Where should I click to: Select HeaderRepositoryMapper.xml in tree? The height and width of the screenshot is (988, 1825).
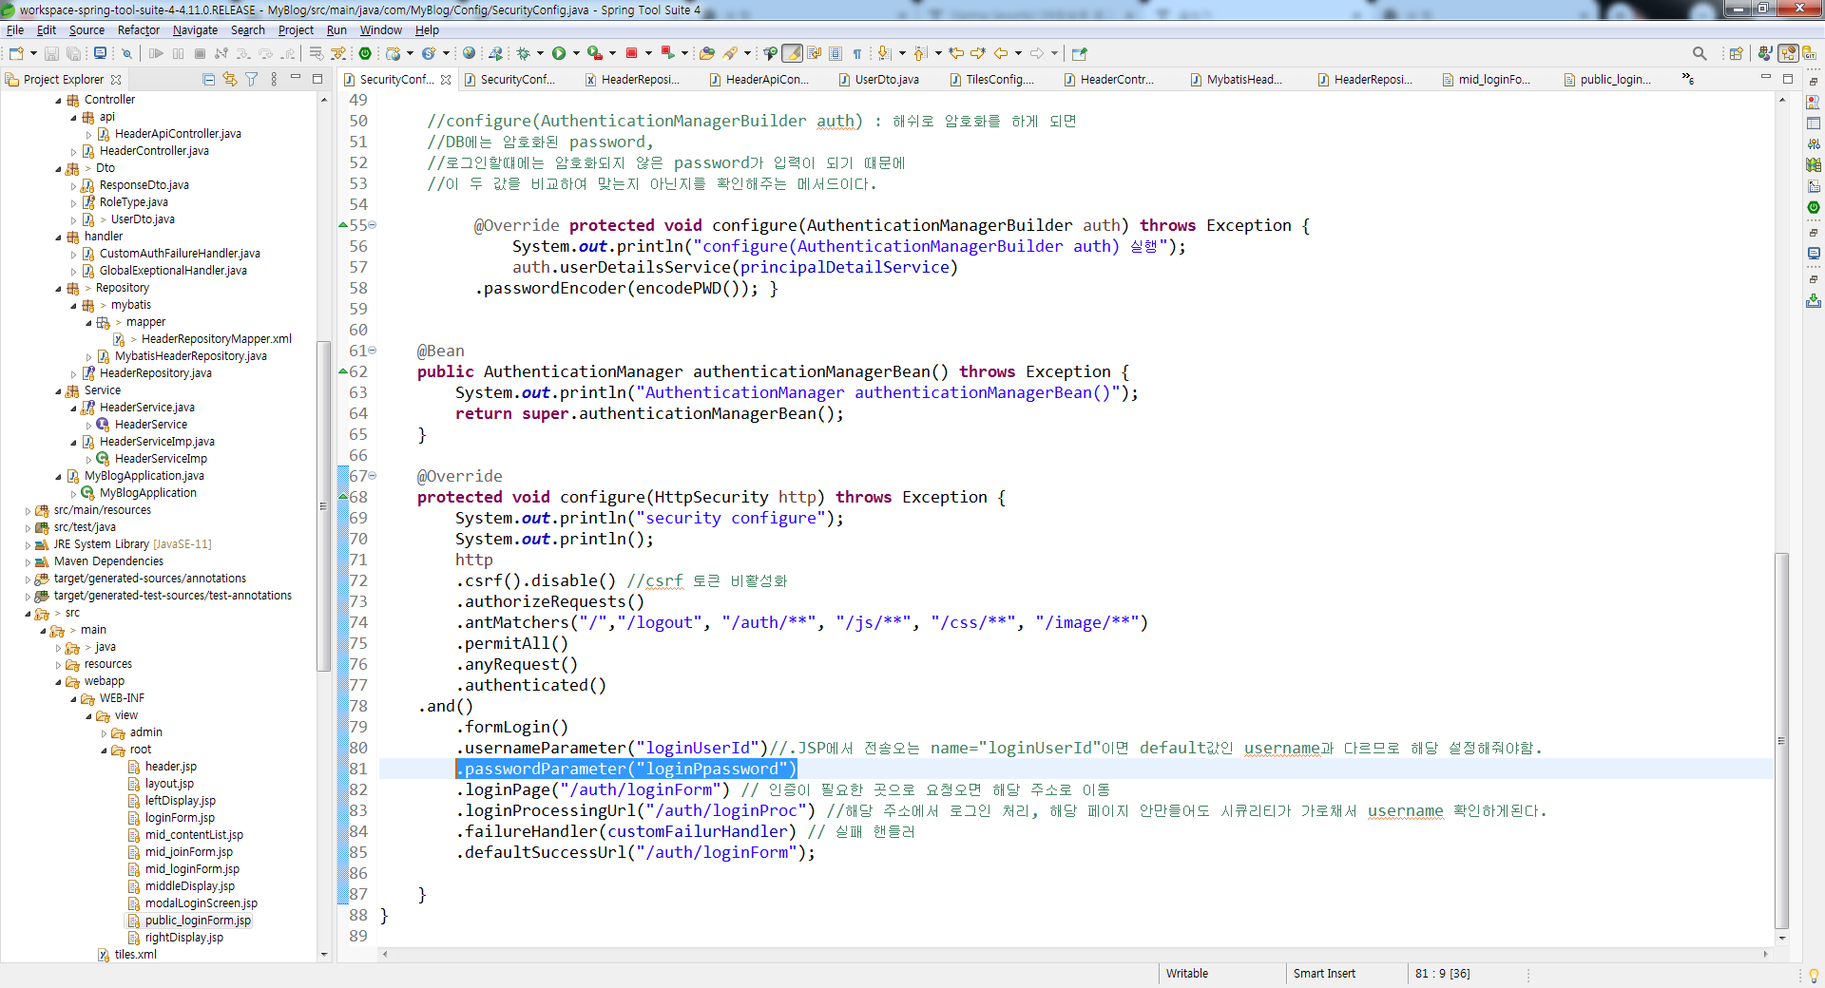(x=217, y=339)
